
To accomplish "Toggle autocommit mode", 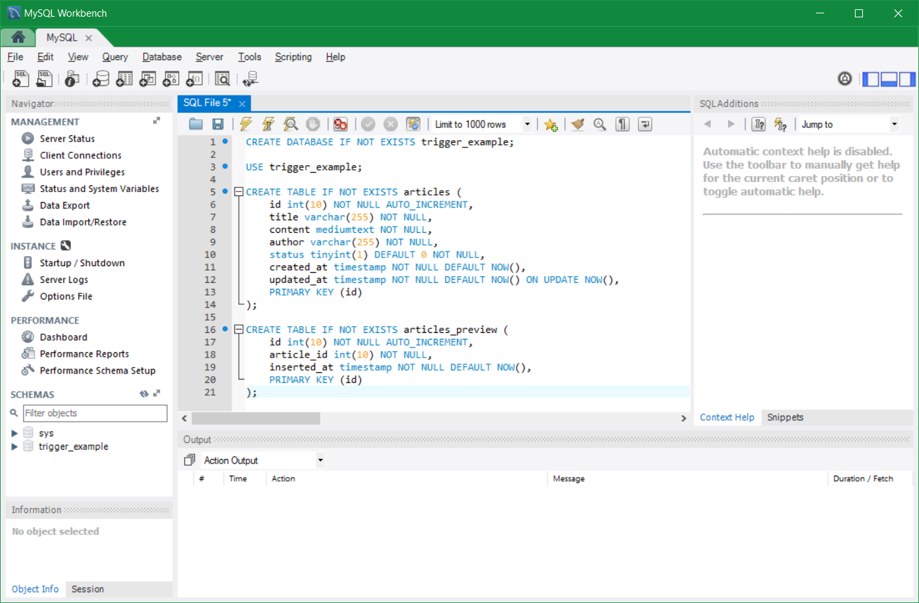I will click(413, 124).
